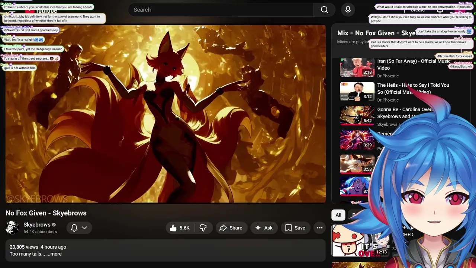The height and width of the screenshot is (268, 476).
Task: Dislike the video with thumbs down
Action: pyautogui.click(x=203, y=228)
